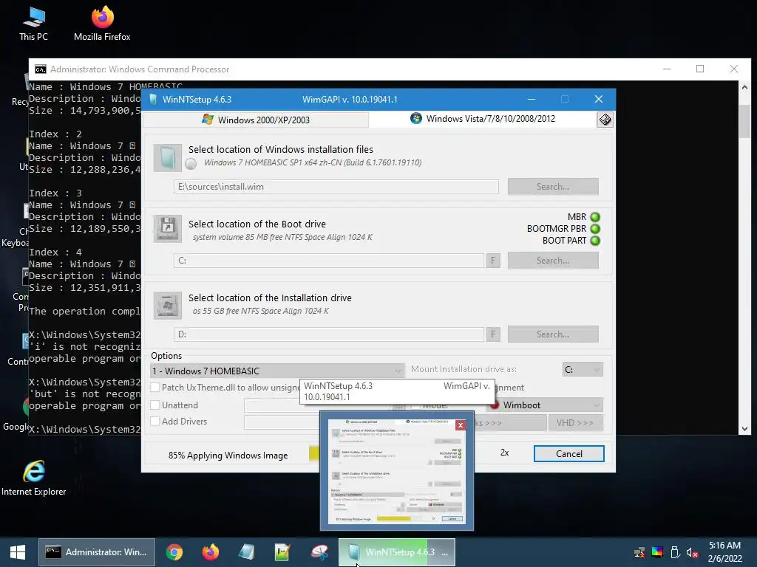Toggle the Mode checkbox
The height and width of the screenshot is (567, 757).
coord(415,407)
